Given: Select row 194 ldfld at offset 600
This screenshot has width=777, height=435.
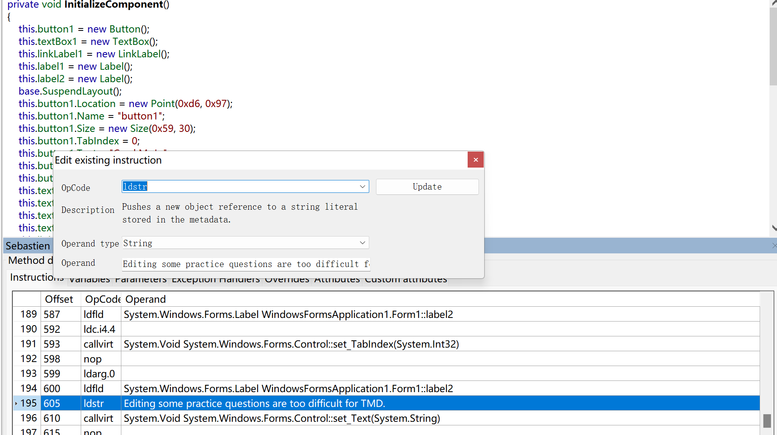Looking at the screenshot, I should (386, 388).
